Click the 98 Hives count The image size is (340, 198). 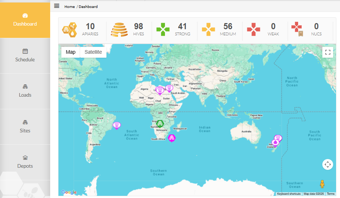coord(138,26)
